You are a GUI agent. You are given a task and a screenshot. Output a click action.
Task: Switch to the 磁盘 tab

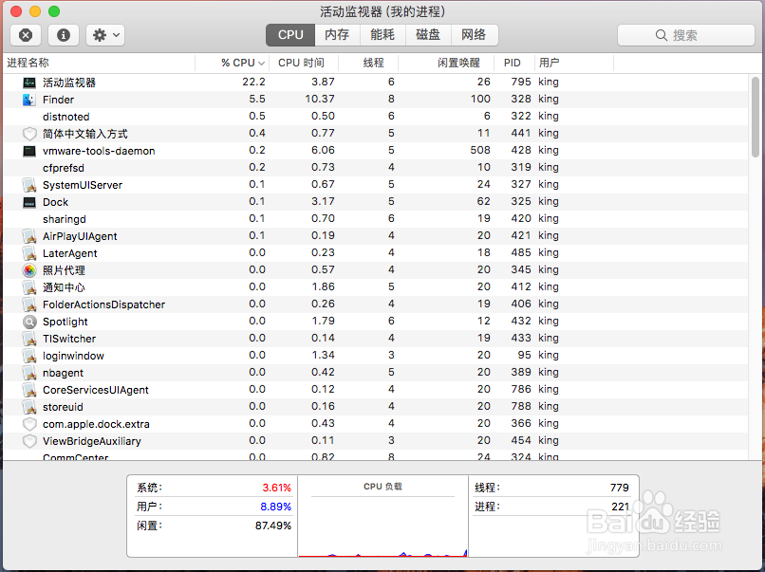tap(428, 35)
